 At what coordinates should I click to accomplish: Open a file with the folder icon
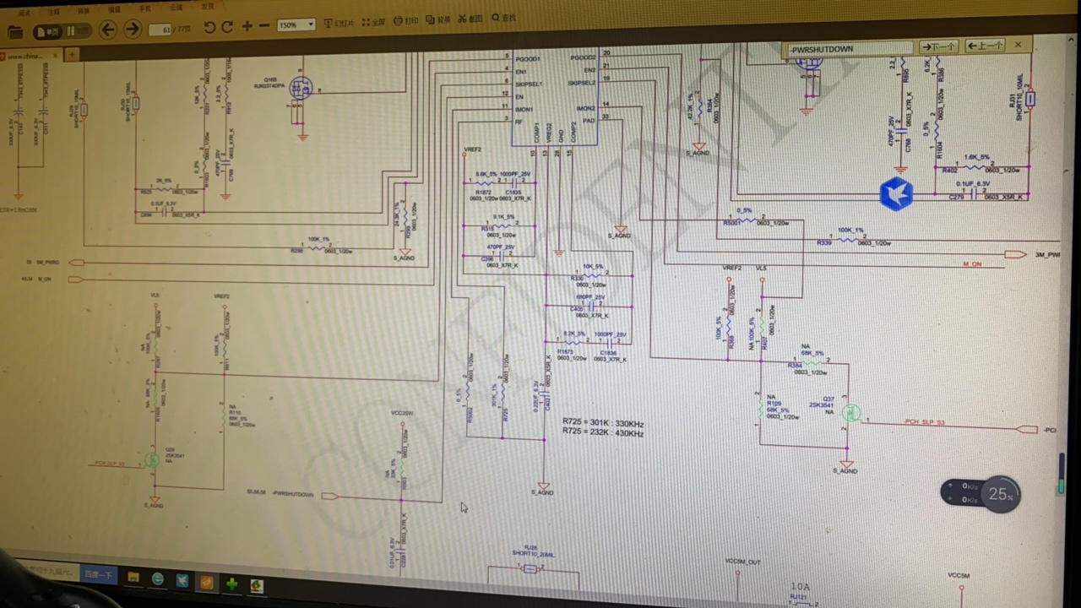tap(14, 32)
